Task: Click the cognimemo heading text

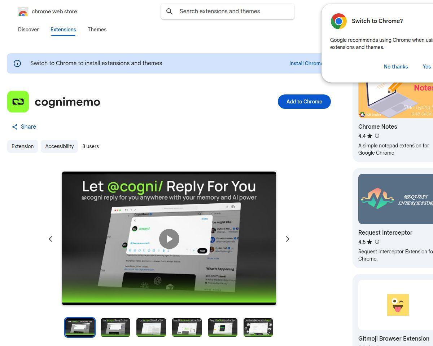Action: (x=67, y=102)
